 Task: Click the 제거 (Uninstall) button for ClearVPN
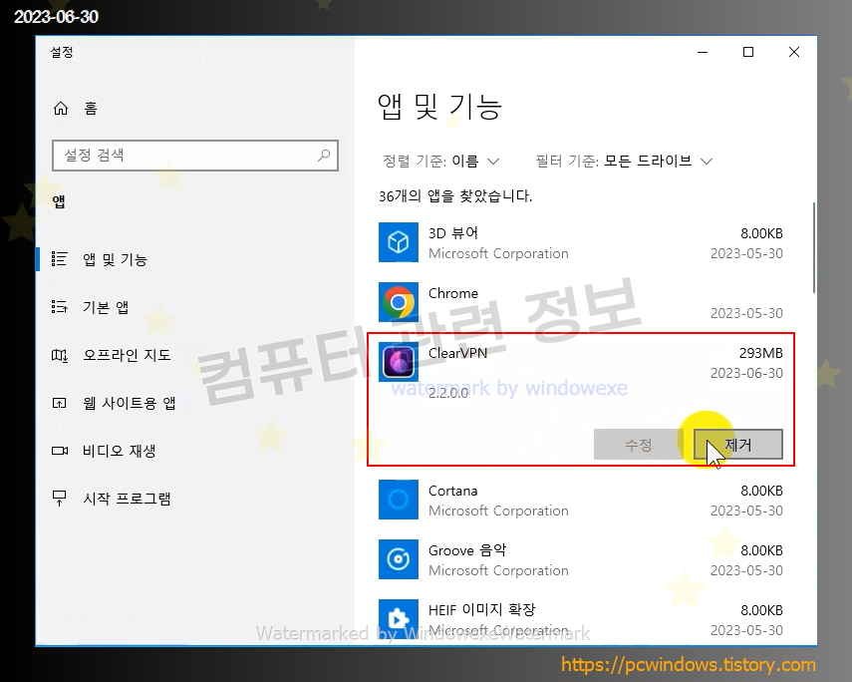point(737,445)
